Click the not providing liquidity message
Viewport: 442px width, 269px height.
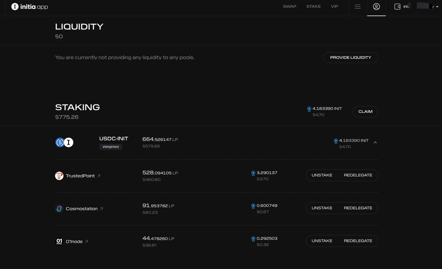(x=124, y=58)
